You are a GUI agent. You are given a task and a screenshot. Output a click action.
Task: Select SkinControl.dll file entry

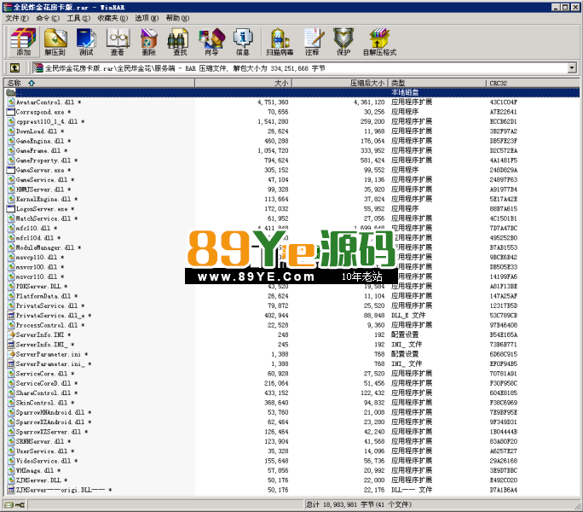pyautogui.click(x=291, y=403)
